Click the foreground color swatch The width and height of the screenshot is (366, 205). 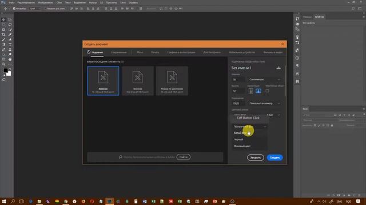[5, 70]
